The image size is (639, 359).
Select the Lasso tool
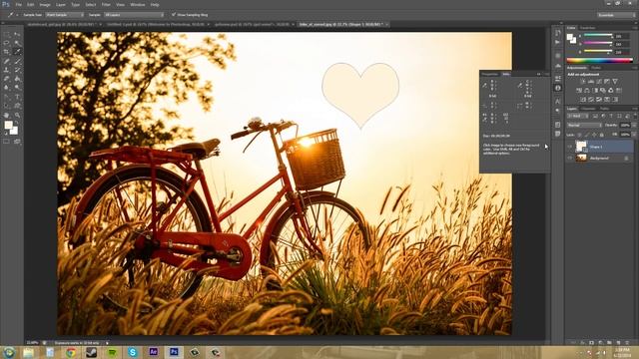[7, 43]
